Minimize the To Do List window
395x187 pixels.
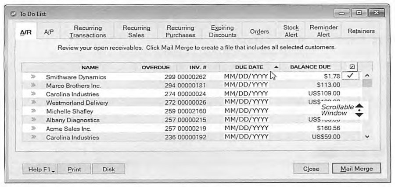click(x=342, y=13)
